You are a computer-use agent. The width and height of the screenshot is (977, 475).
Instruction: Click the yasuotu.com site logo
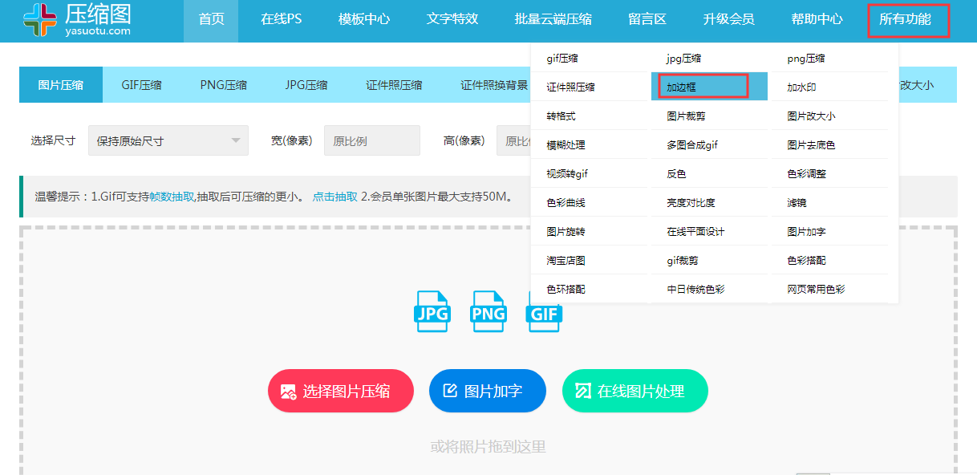tap(76, 19)
